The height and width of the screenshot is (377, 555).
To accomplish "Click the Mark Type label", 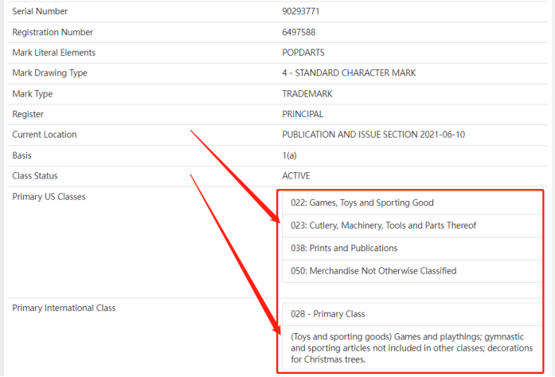I will point(32,94).
